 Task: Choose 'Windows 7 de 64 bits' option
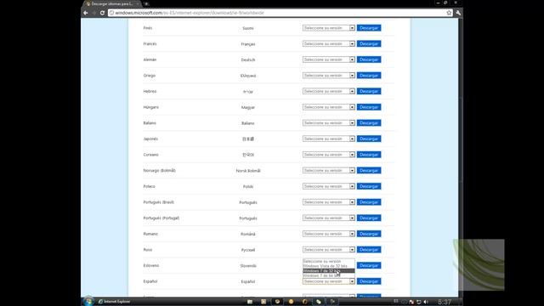point(329,275)
